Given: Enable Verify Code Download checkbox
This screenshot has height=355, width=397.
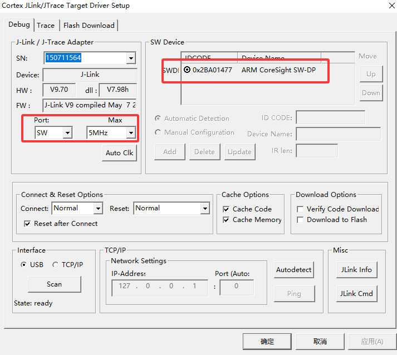Looking at the screenshot, I should click(300, 209).
